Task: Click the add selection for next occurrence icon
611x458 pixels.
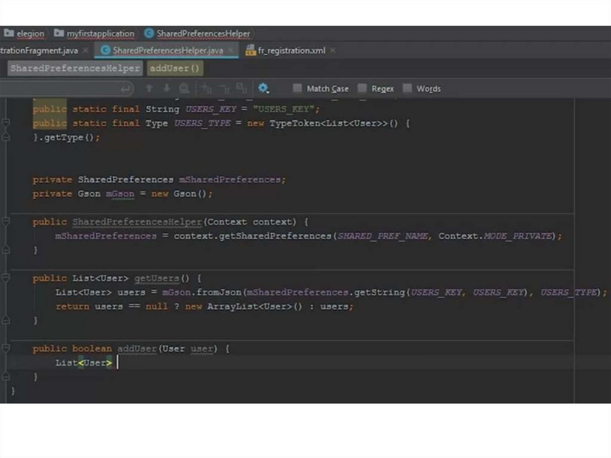Action: click(x=206, y=88)
